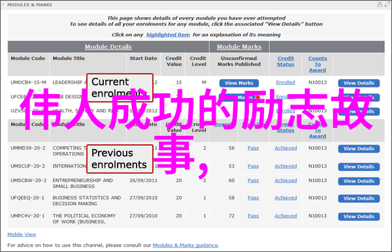Click the Achieved link for UMSCBW-20-2

pos(286,180)
